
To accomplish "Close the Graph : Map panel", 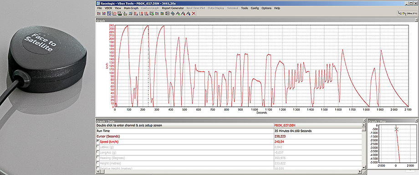I will click(416, 121).
